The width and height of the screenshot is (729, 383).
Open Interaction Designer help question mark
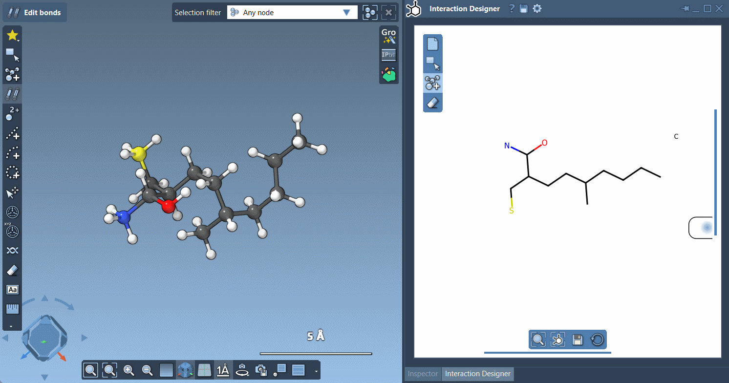point(511,8)
